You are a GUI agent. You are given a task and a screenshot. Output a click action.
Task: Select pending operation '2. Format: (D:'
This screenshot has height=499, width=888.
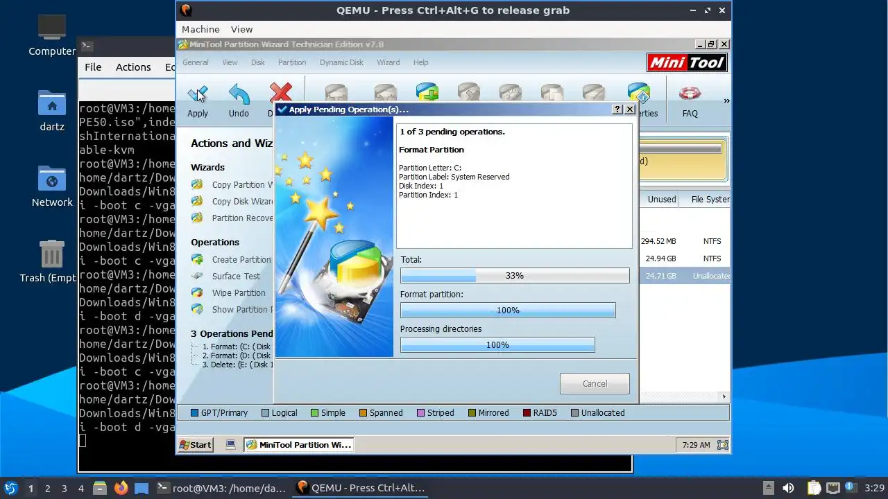coord(236,356)
